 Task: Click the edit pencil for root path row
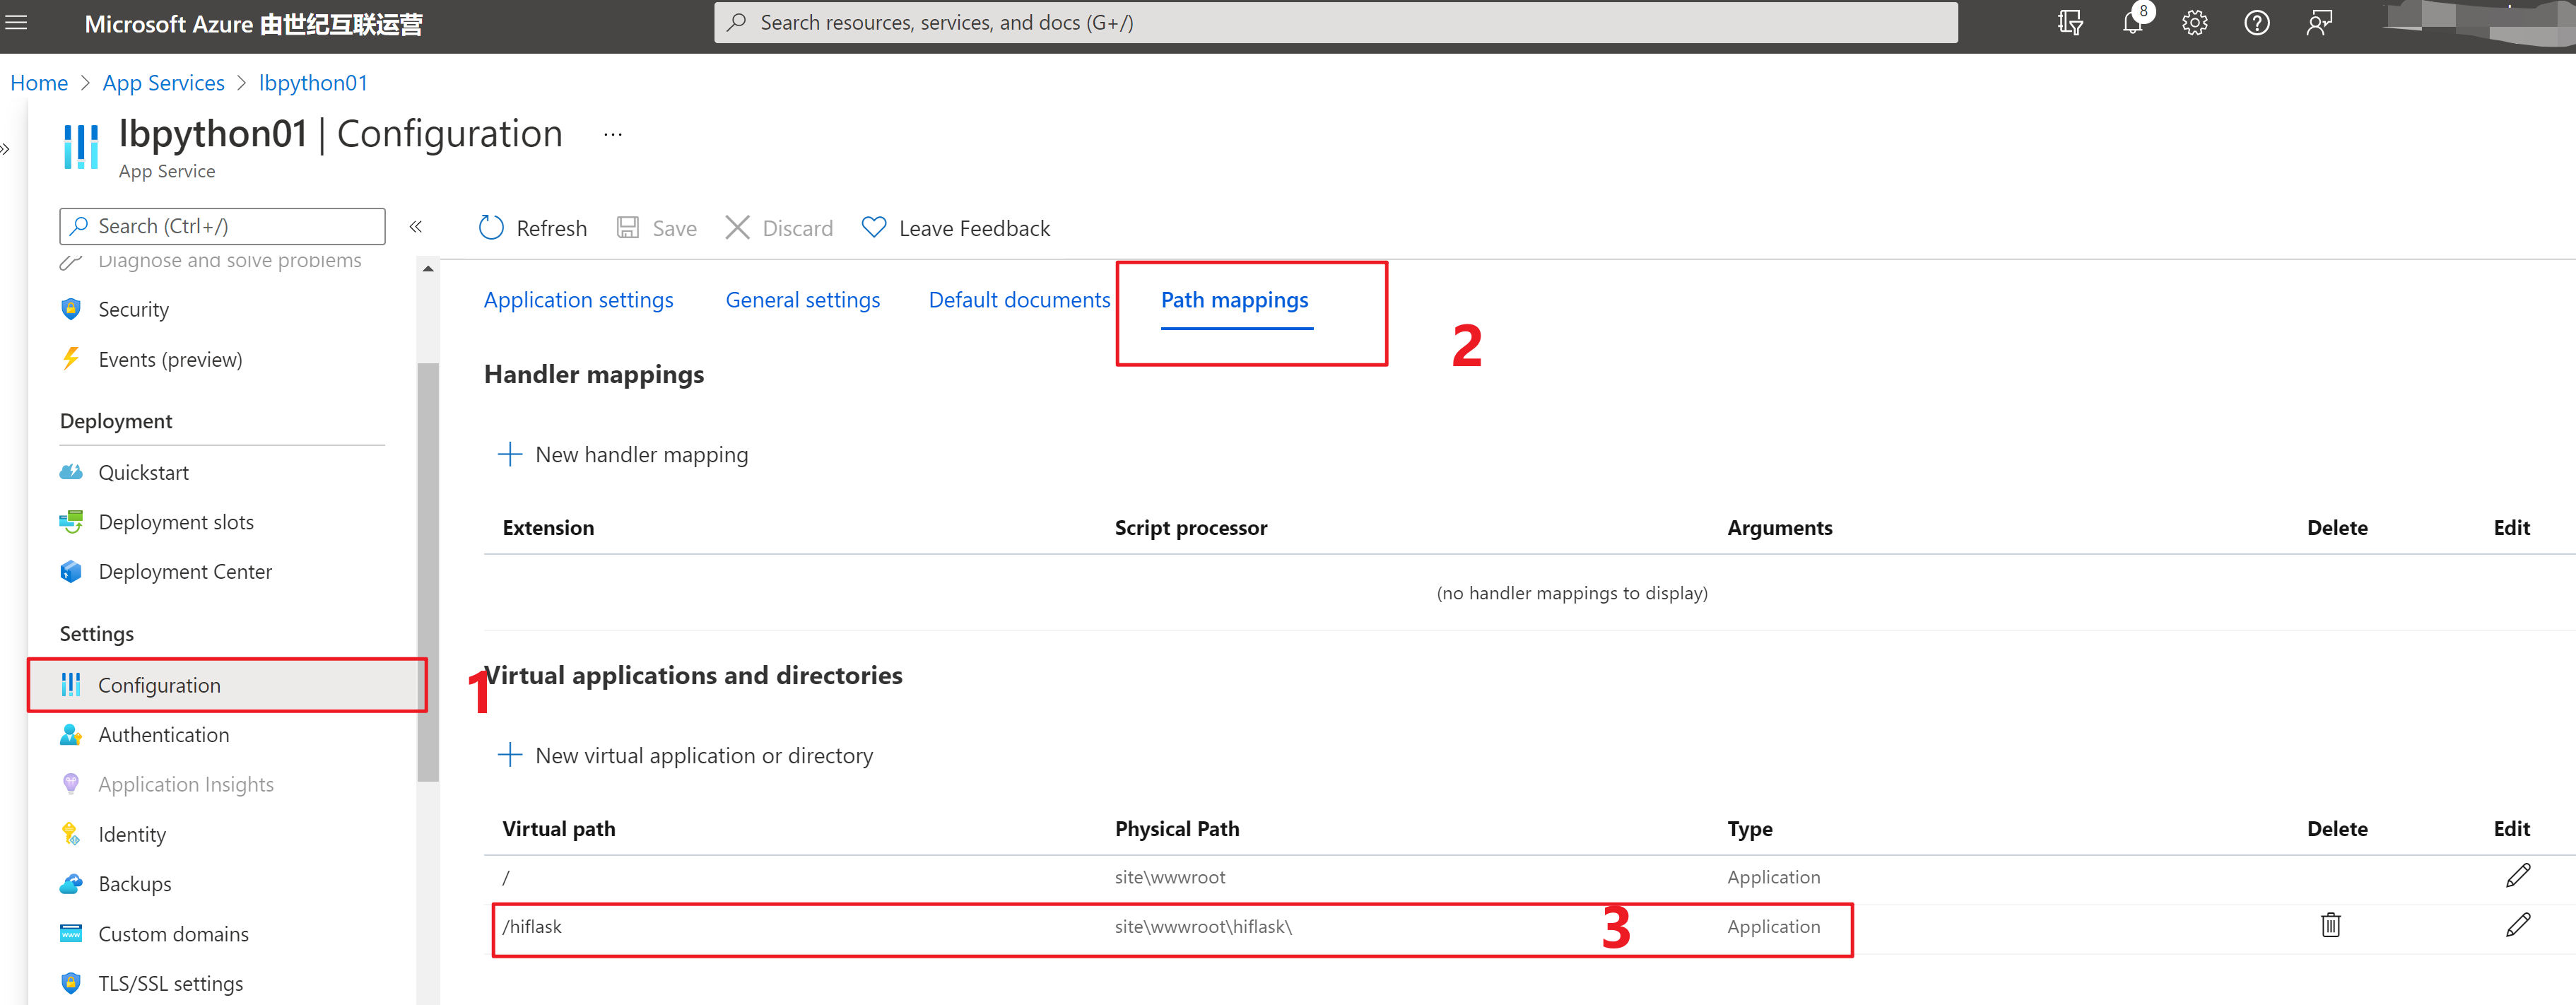coord(2517,876)
